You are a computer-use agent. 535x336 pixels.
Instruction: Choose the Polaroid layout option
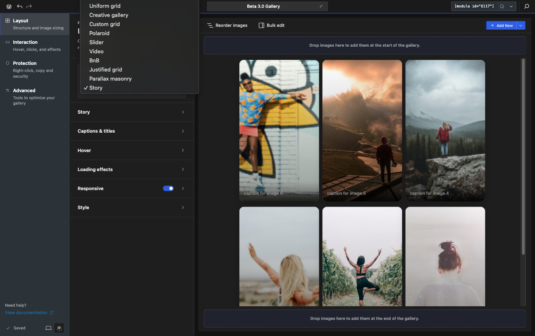tap(99, 33)
